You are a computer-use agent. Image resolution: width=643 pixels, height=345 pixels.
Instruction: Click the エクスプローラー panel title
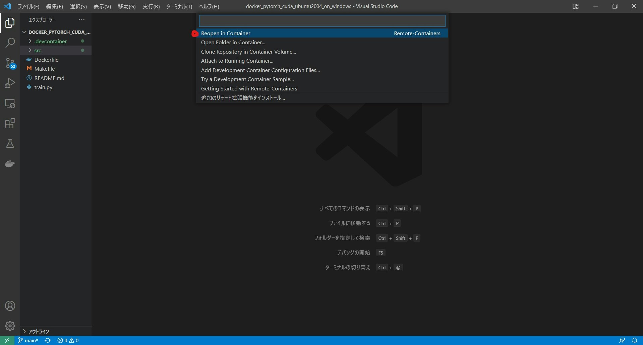42,20
